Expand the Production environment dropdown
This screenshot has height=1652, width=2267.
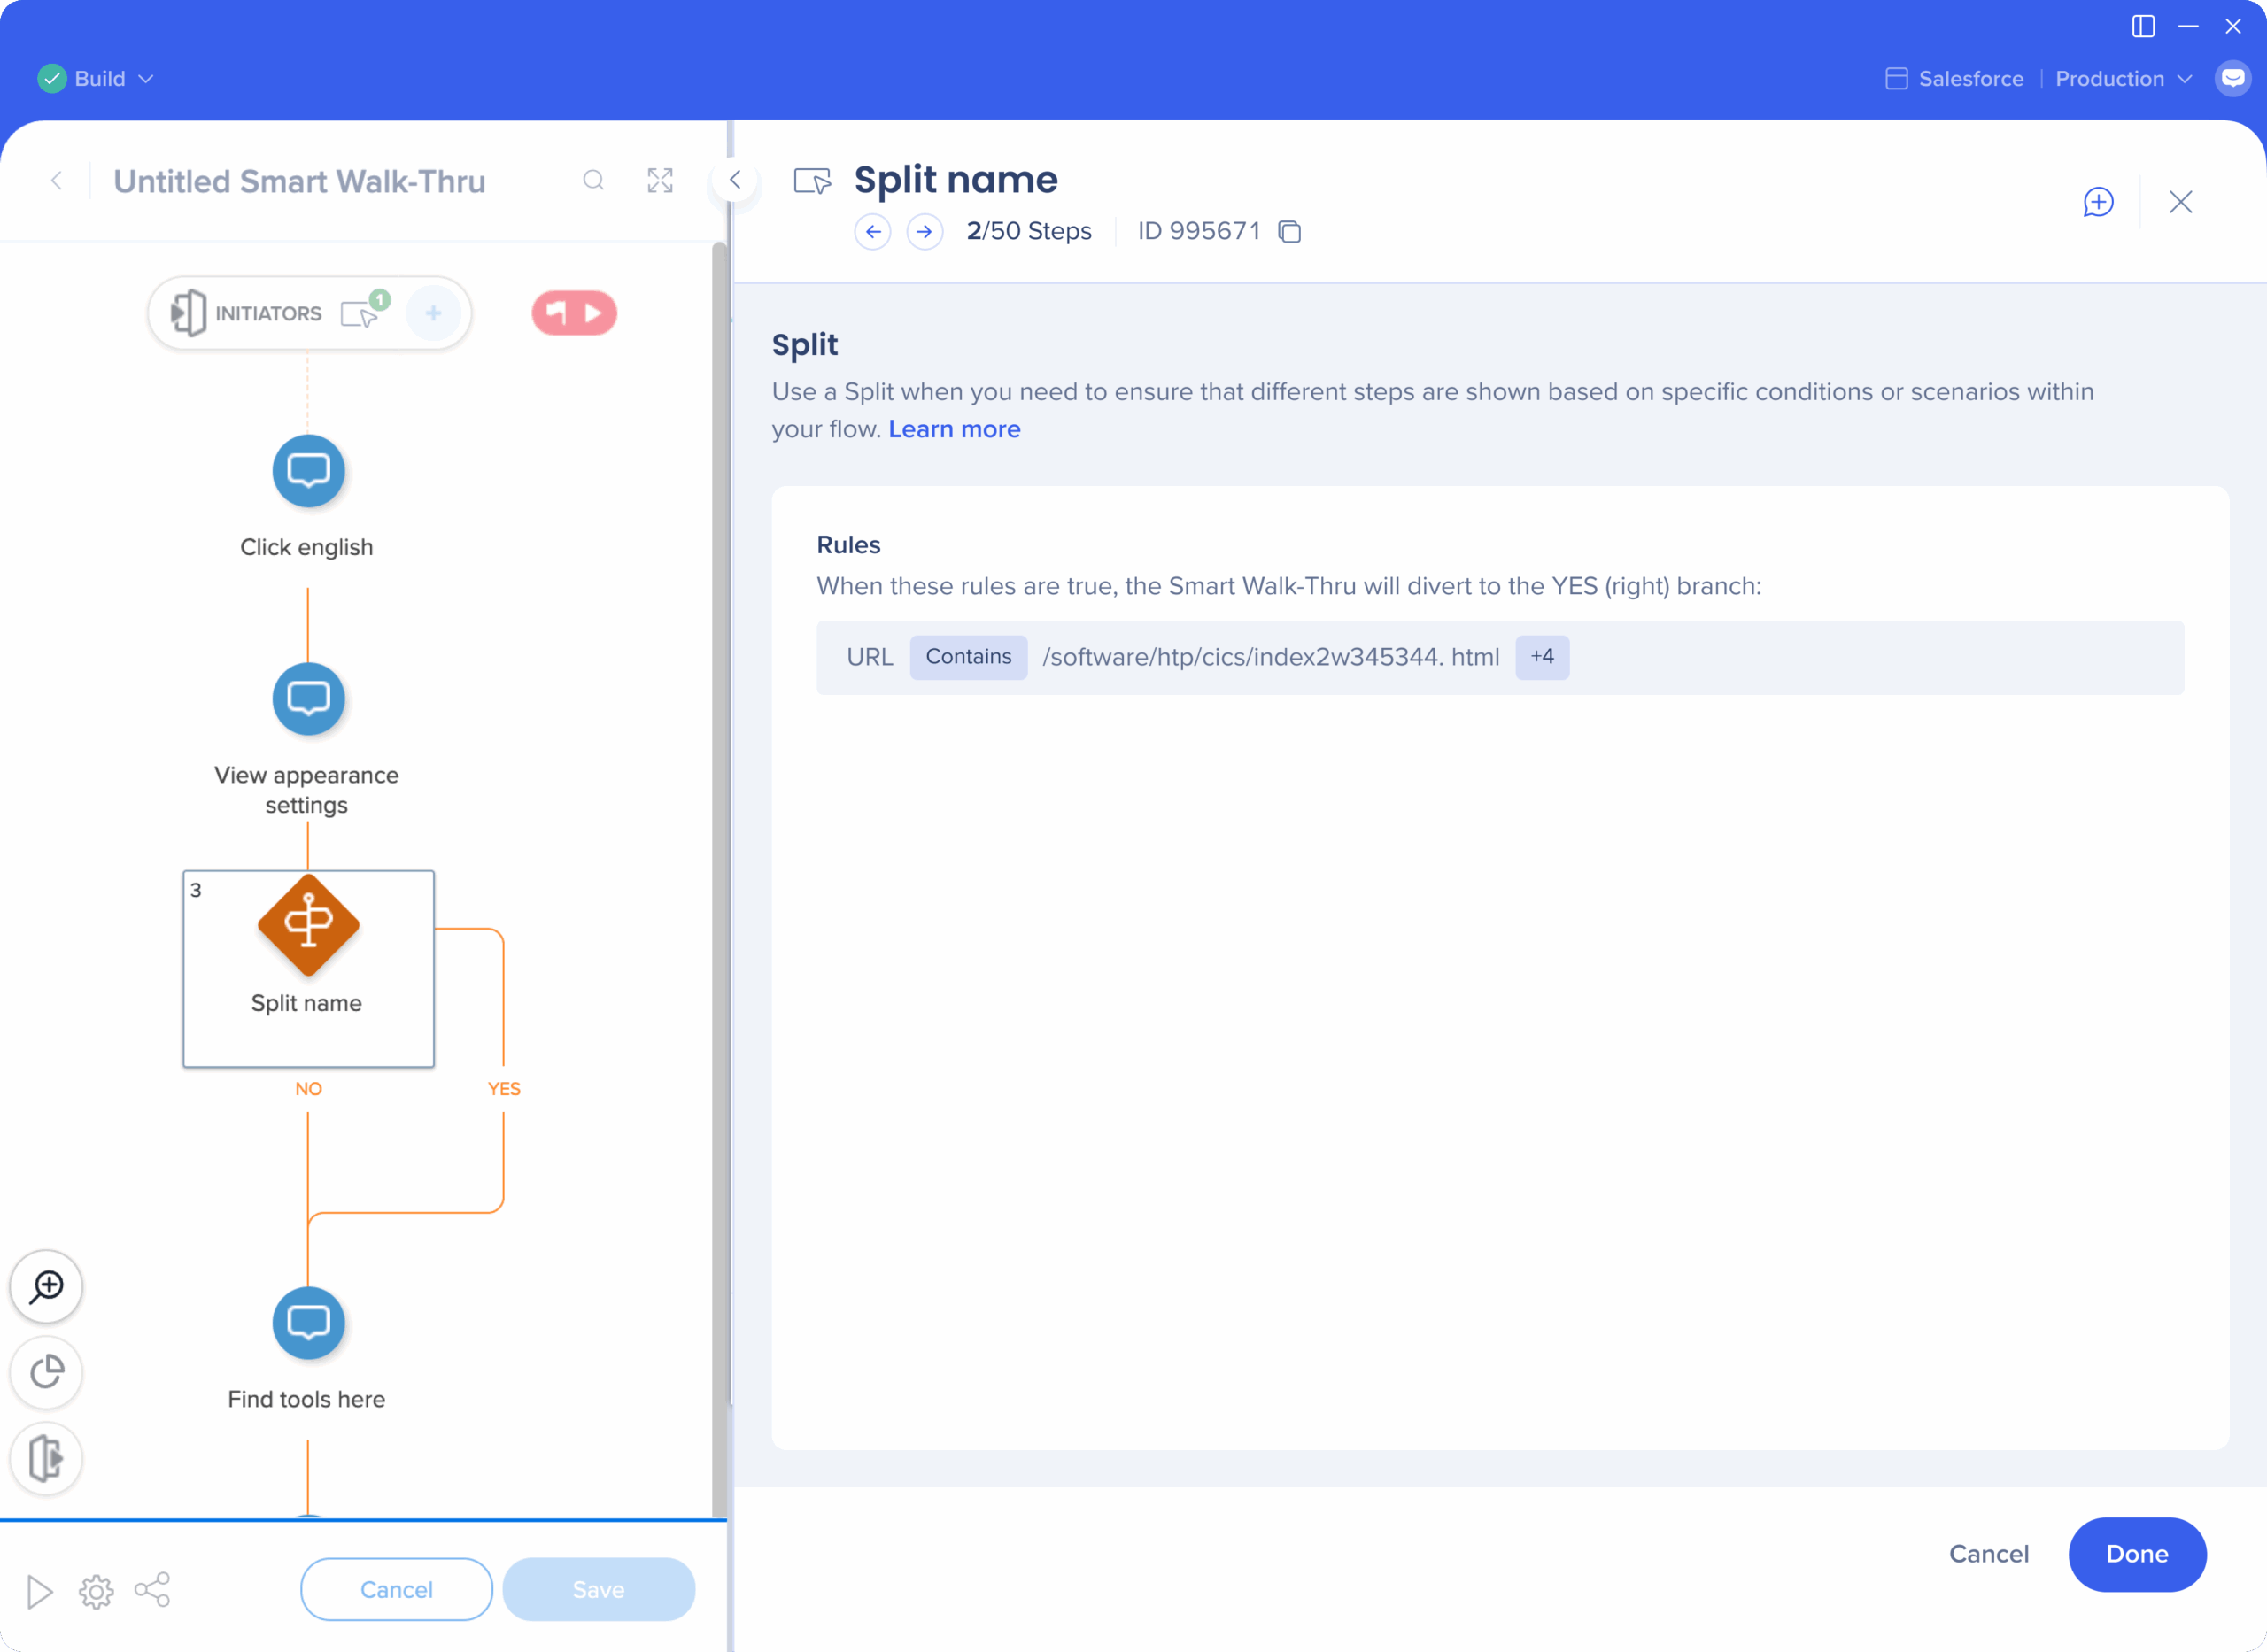2123,78
